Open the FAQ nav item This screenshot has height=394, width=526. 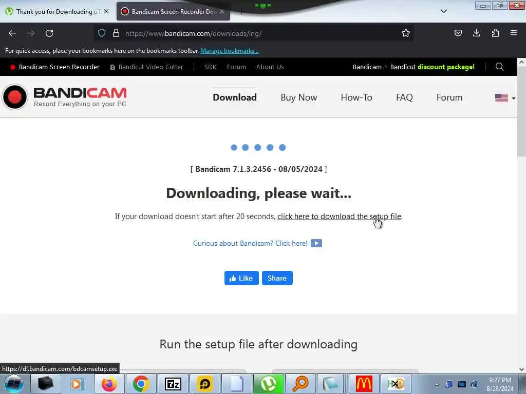(404, 97)
